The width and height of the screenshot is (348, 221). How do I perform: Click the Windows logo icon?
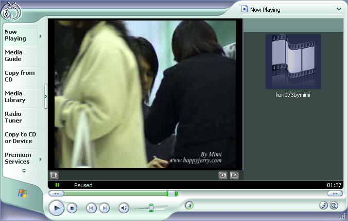[x=23, y=193]
